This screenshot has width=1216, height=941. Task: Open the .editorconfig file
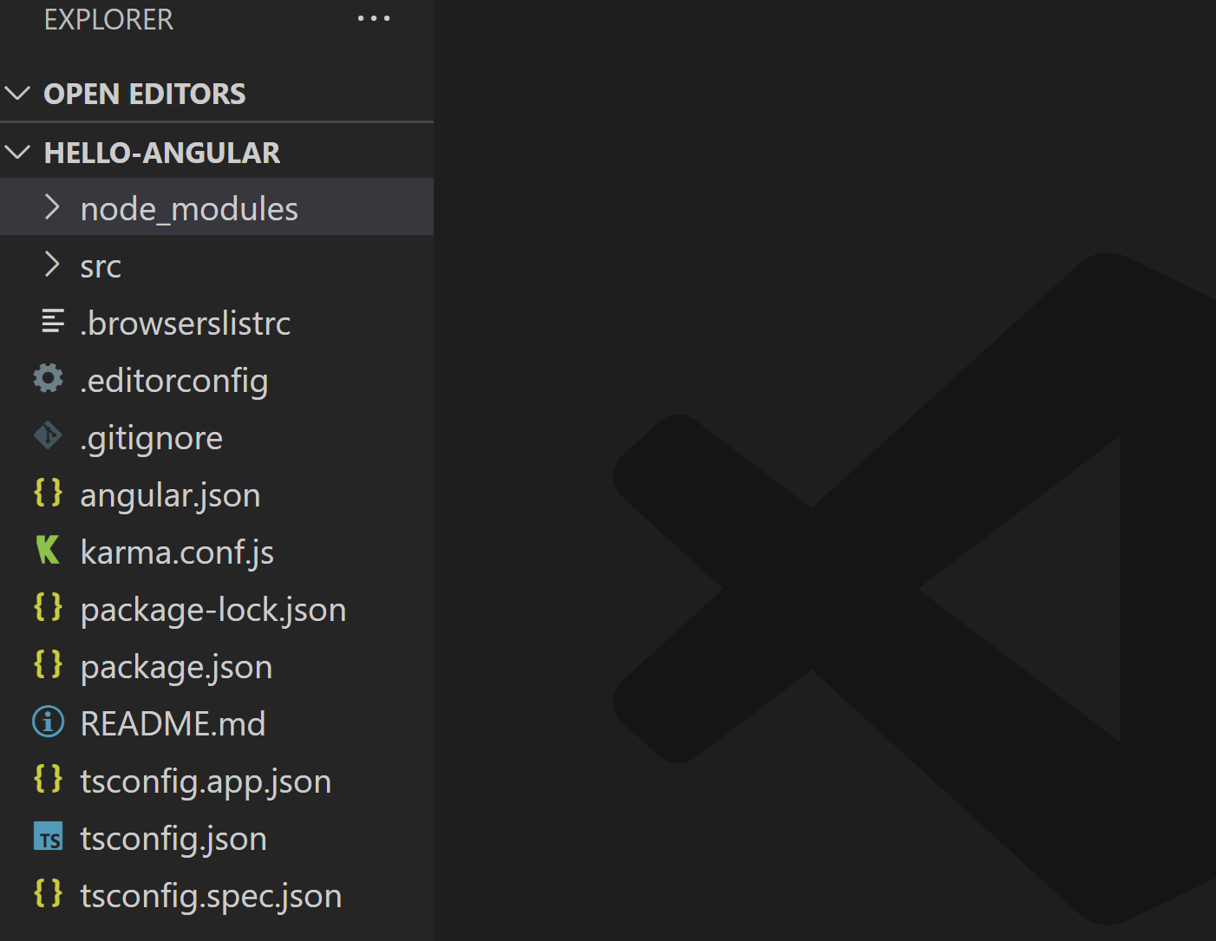point(174,381)
